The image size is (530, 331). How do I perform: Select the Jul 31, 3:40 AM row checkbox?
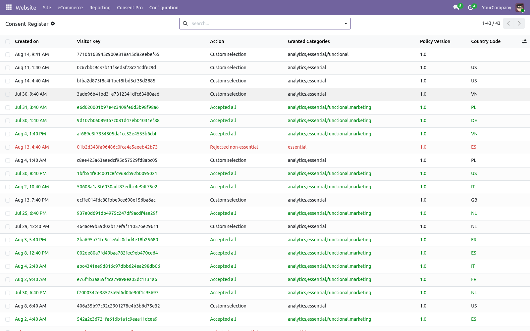pos(8,108)
